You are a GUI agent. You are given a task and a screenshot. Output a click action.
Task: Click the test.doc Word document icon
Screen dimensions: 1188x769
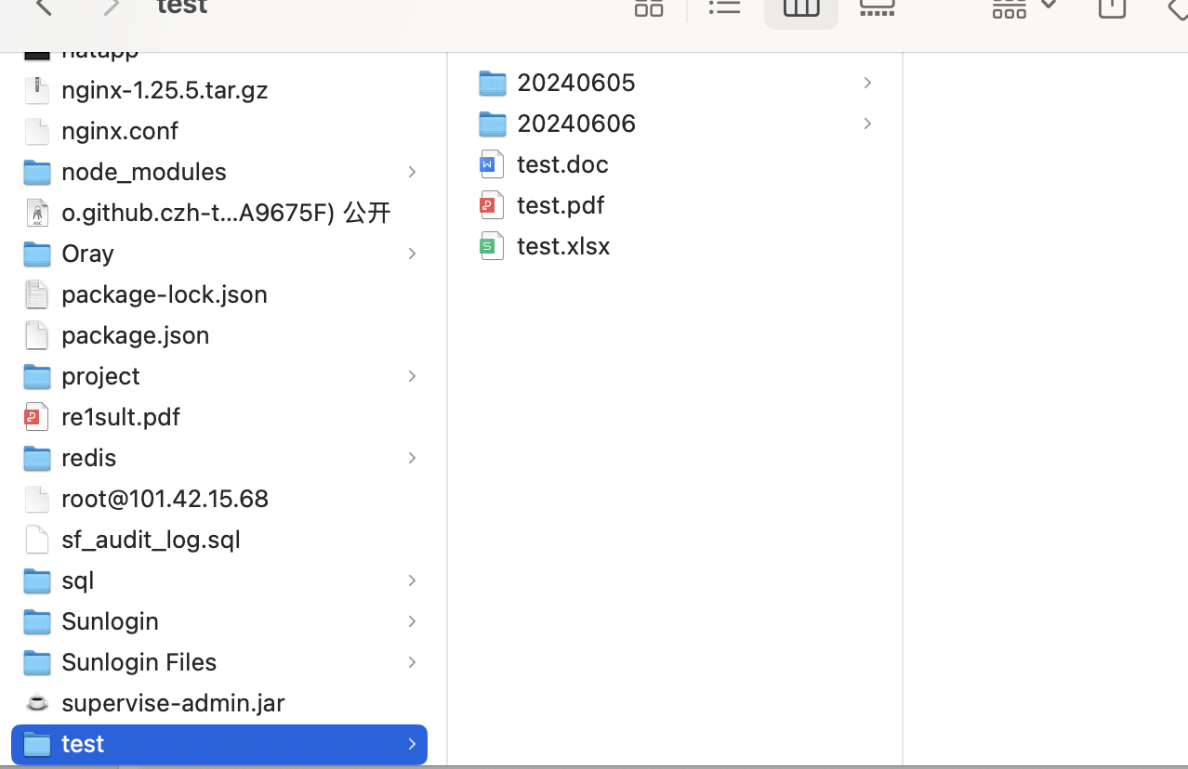[493, 164]
